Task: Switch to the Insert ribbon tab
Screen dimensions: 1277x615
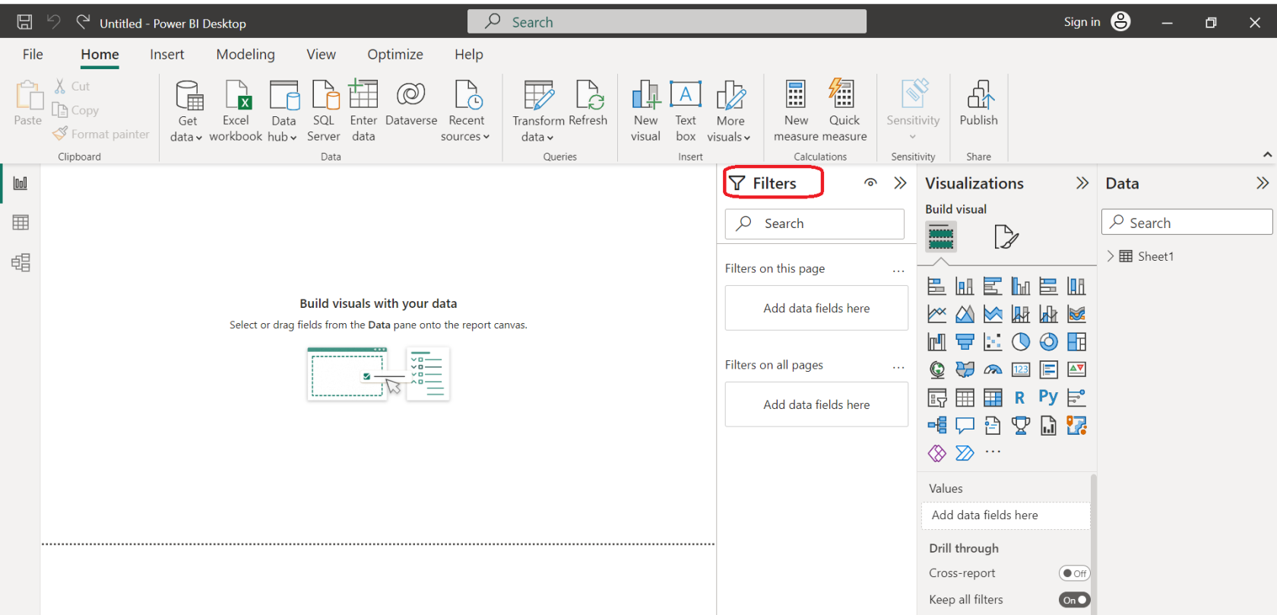Action: pyautogui.click(x=166, y=55)
